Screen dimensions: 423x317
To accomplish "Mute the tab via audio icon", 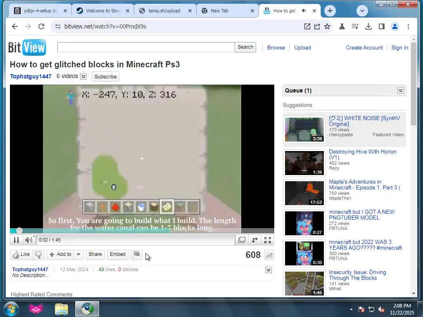I will 304,11.
